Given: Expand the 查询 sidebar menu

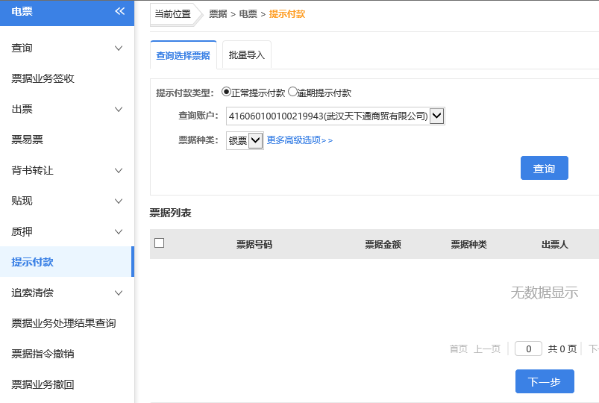Looking at the screenshot, I should [119, 49].
